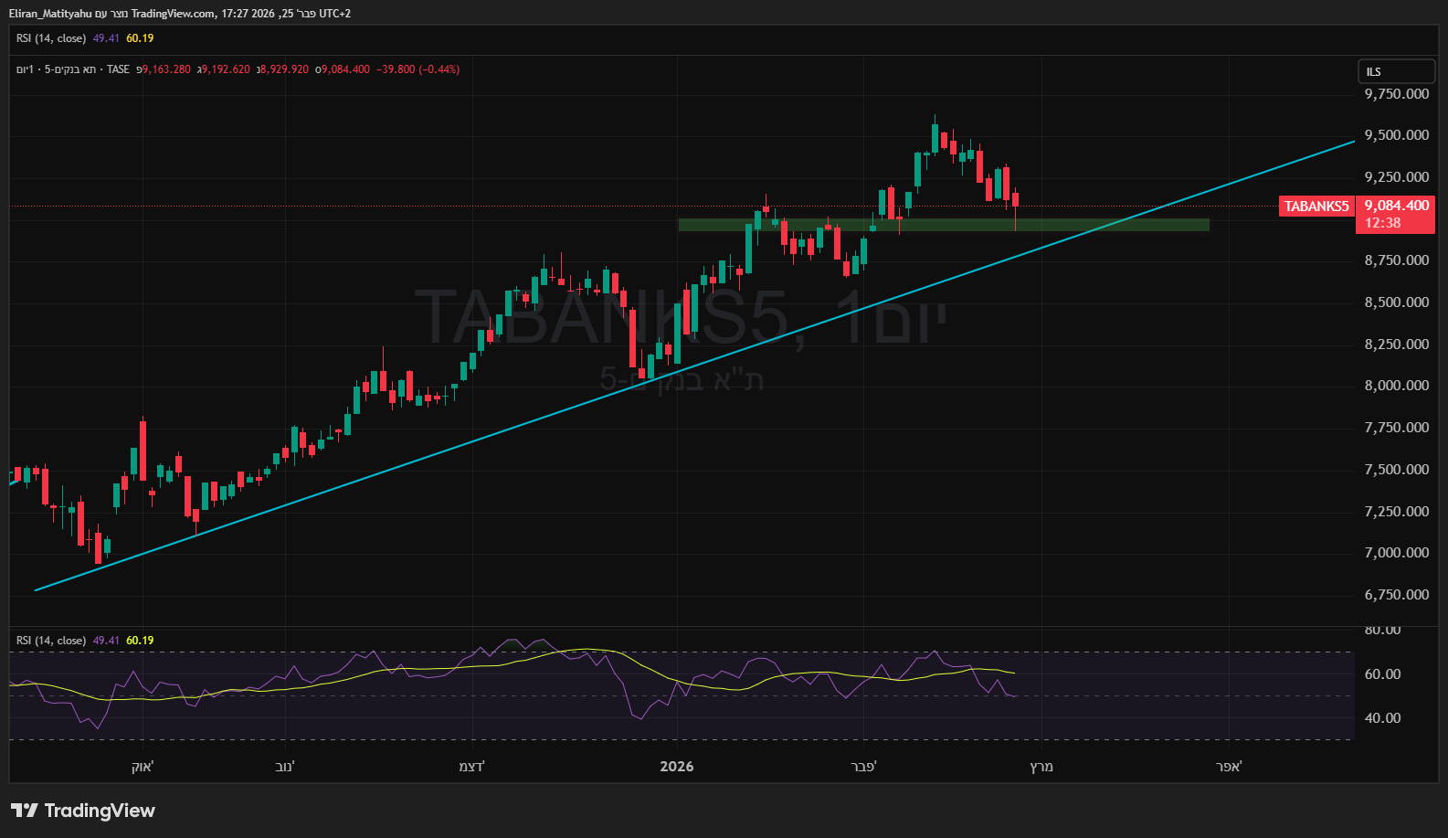Click the 40.00 level on the RSI scale
Screen dimensions: 1448x838
tap(1382, 718)
